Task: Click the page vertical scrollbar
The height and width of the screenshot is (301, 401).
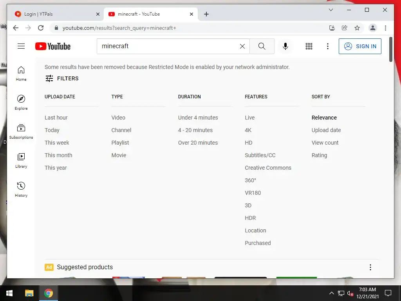Action: coord(390,49)
